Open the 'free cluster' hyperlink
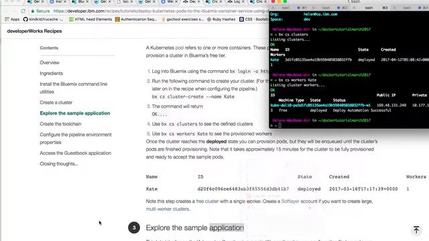 pyautogui.click(x=207, y=201)
